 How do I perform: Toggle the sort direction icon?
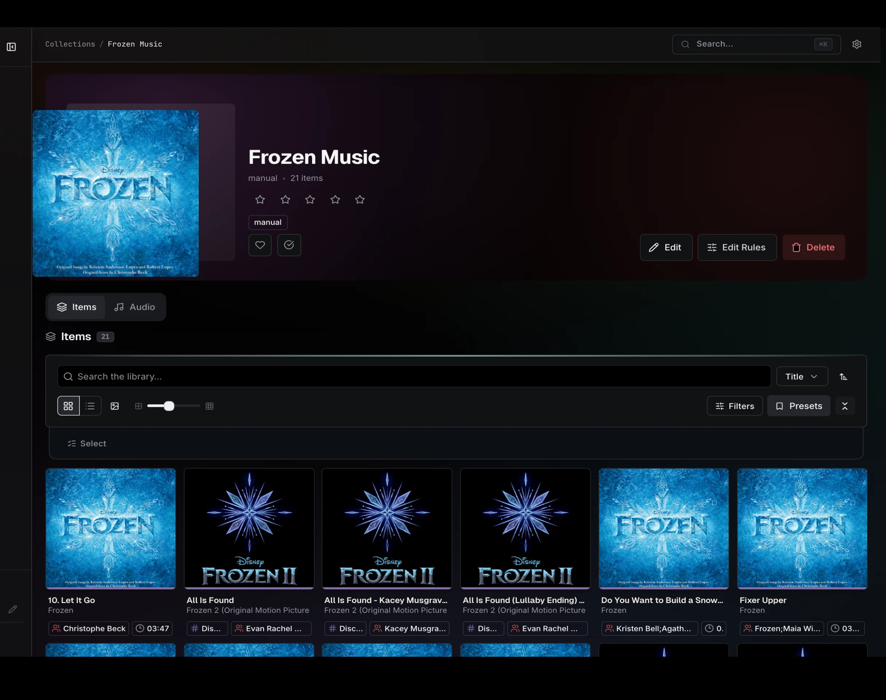point(843,377)
